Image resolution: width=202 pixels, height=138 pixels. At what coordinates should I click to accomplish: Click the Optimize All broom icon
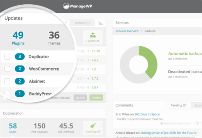93,126
